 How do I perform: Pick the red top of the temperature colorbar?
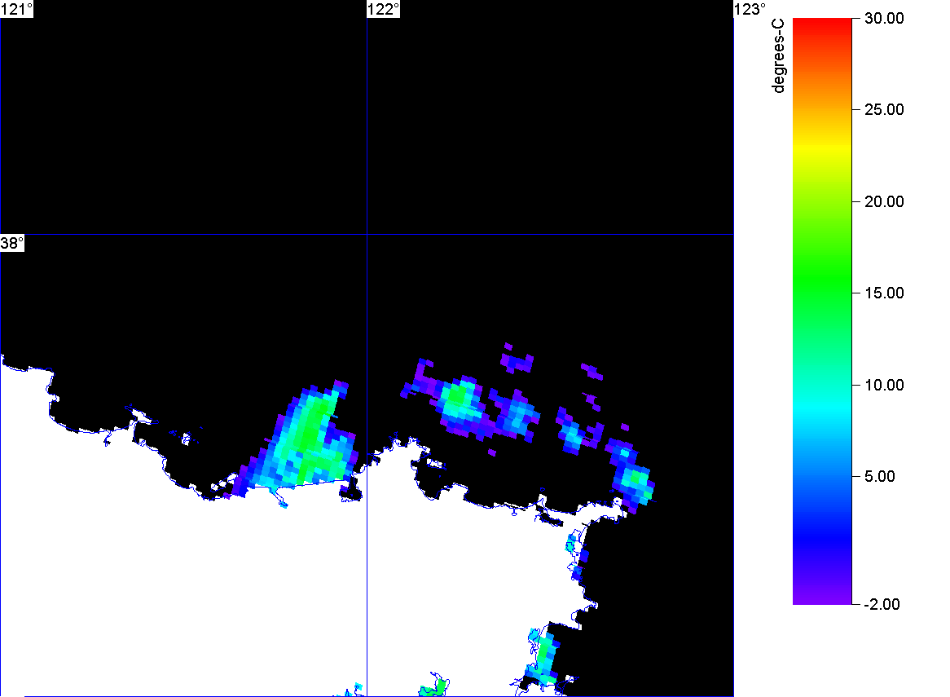pos(822,24)
